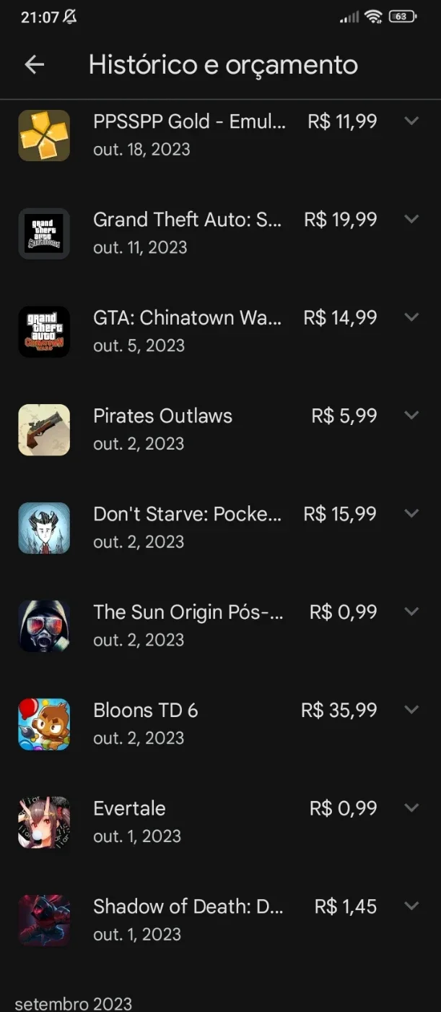The width and height of the screenshot is (441, 1012).
Task: Tap the Bloons TD 6 monkey icon
Action: click(44, 724)
